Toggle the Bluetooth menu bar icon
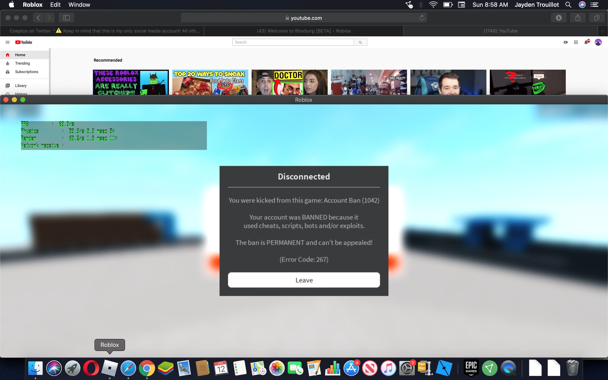Image resolution: width=608 pixels, height=380 pixels. tap(421, 4)
